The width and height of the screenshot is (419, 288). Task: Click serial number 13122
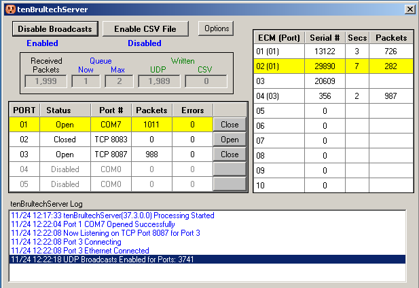coord(325,52)
